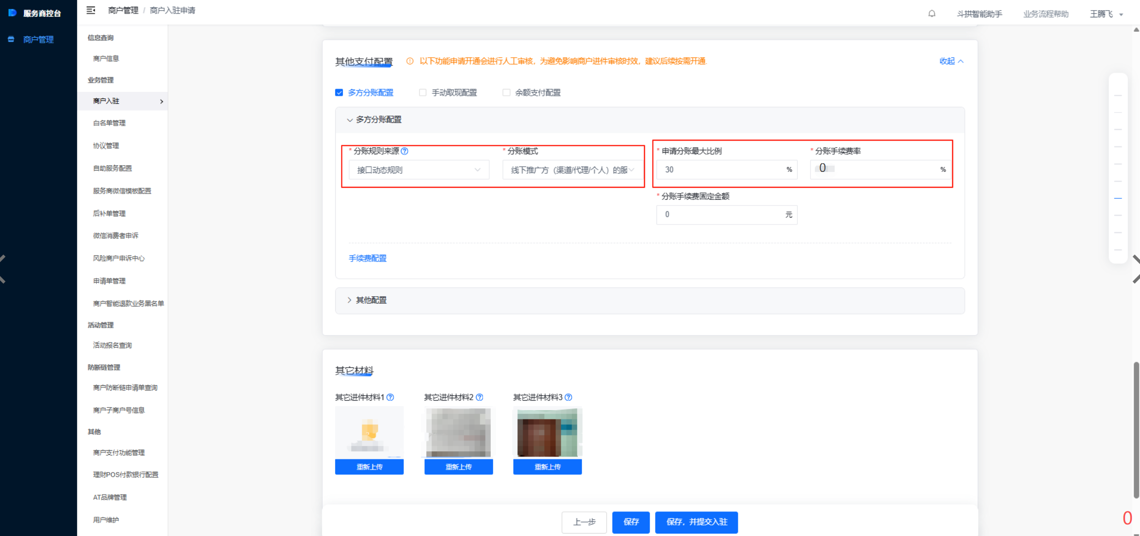This screenshot has height=536, width=1140.
Task: Open 后补单管理 menu item
Action: [109, 213]
